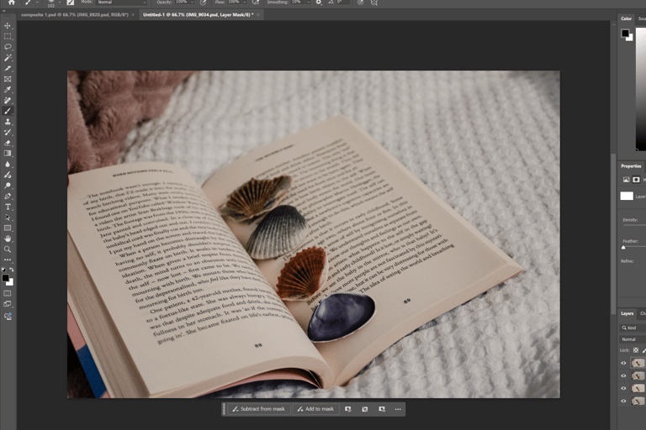Viewport: 646px width, 430px height.
Task: Click background color swatch in Color panel
Action: click(629, 38)
